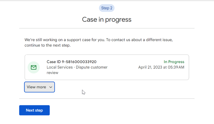Screen dimensions: 214x124
Task: Click the divider line under the heading
Action: 107,28
